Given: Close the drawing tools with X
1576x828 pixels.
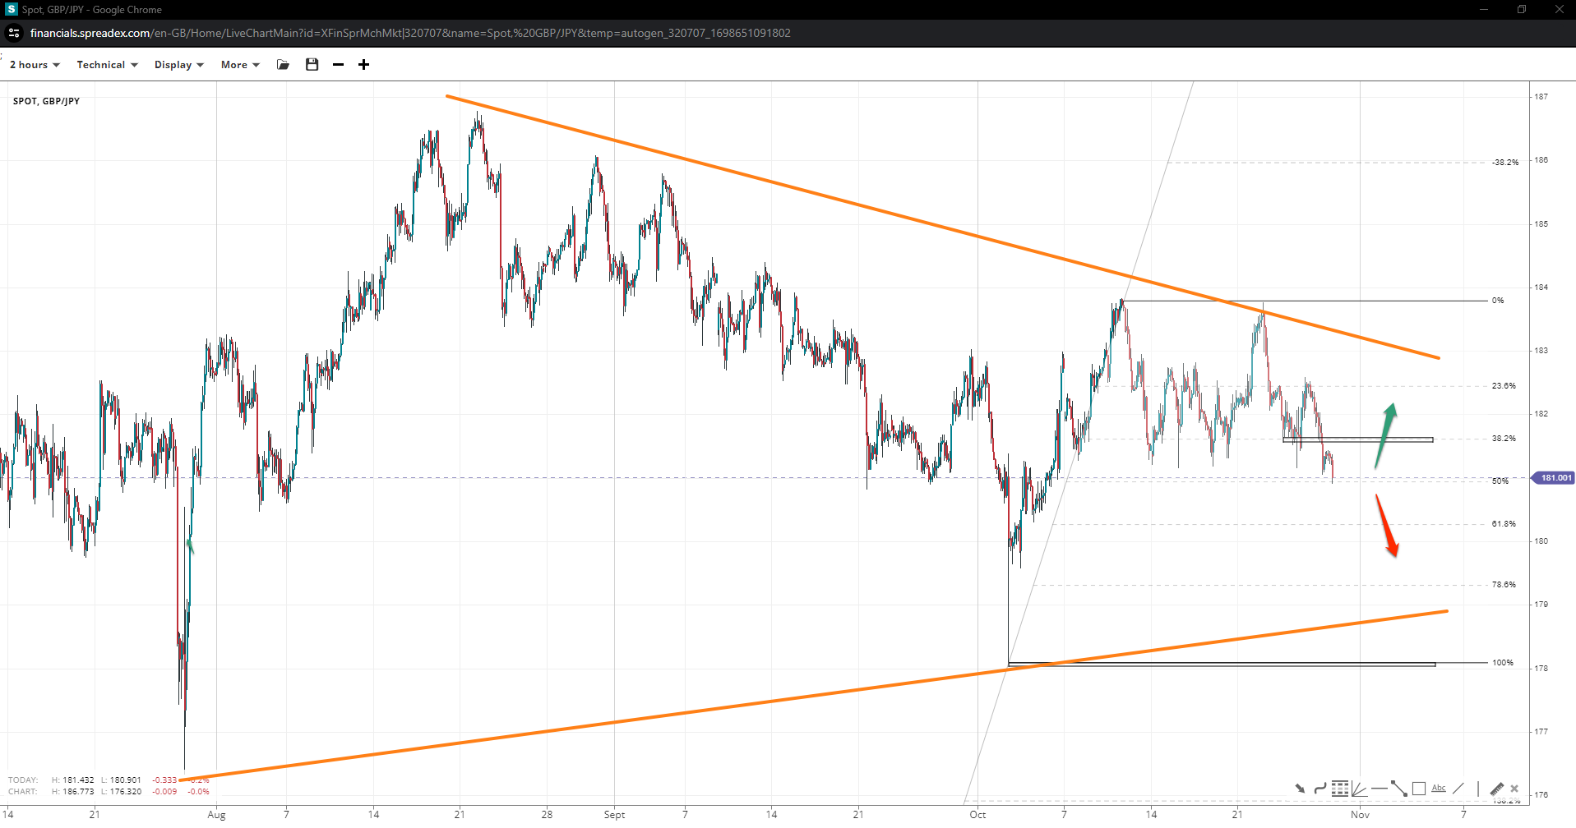Looking at the screenshot, I should 1514,789.
